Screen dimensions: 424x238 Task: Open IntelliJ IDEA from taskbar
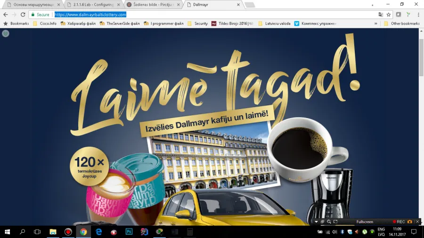click(144, 231)
